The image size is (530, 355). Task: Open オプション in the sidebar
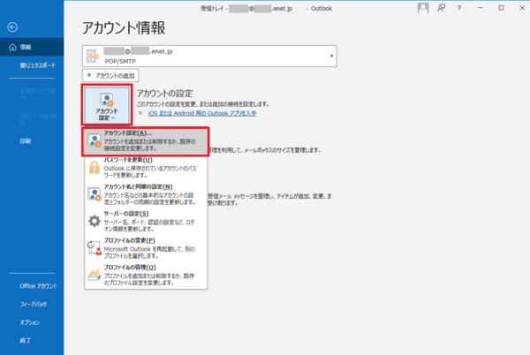(x=30, y=322)
